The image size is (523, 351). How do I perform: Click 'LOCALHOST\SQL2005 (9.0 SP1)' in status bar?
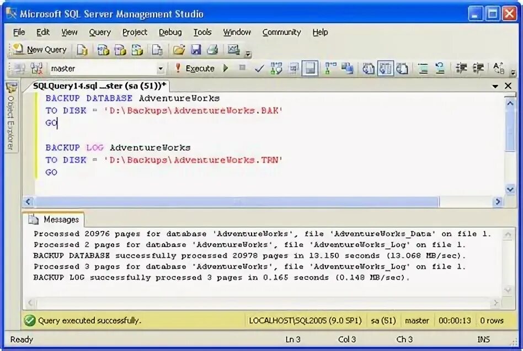tap(305, 321)
